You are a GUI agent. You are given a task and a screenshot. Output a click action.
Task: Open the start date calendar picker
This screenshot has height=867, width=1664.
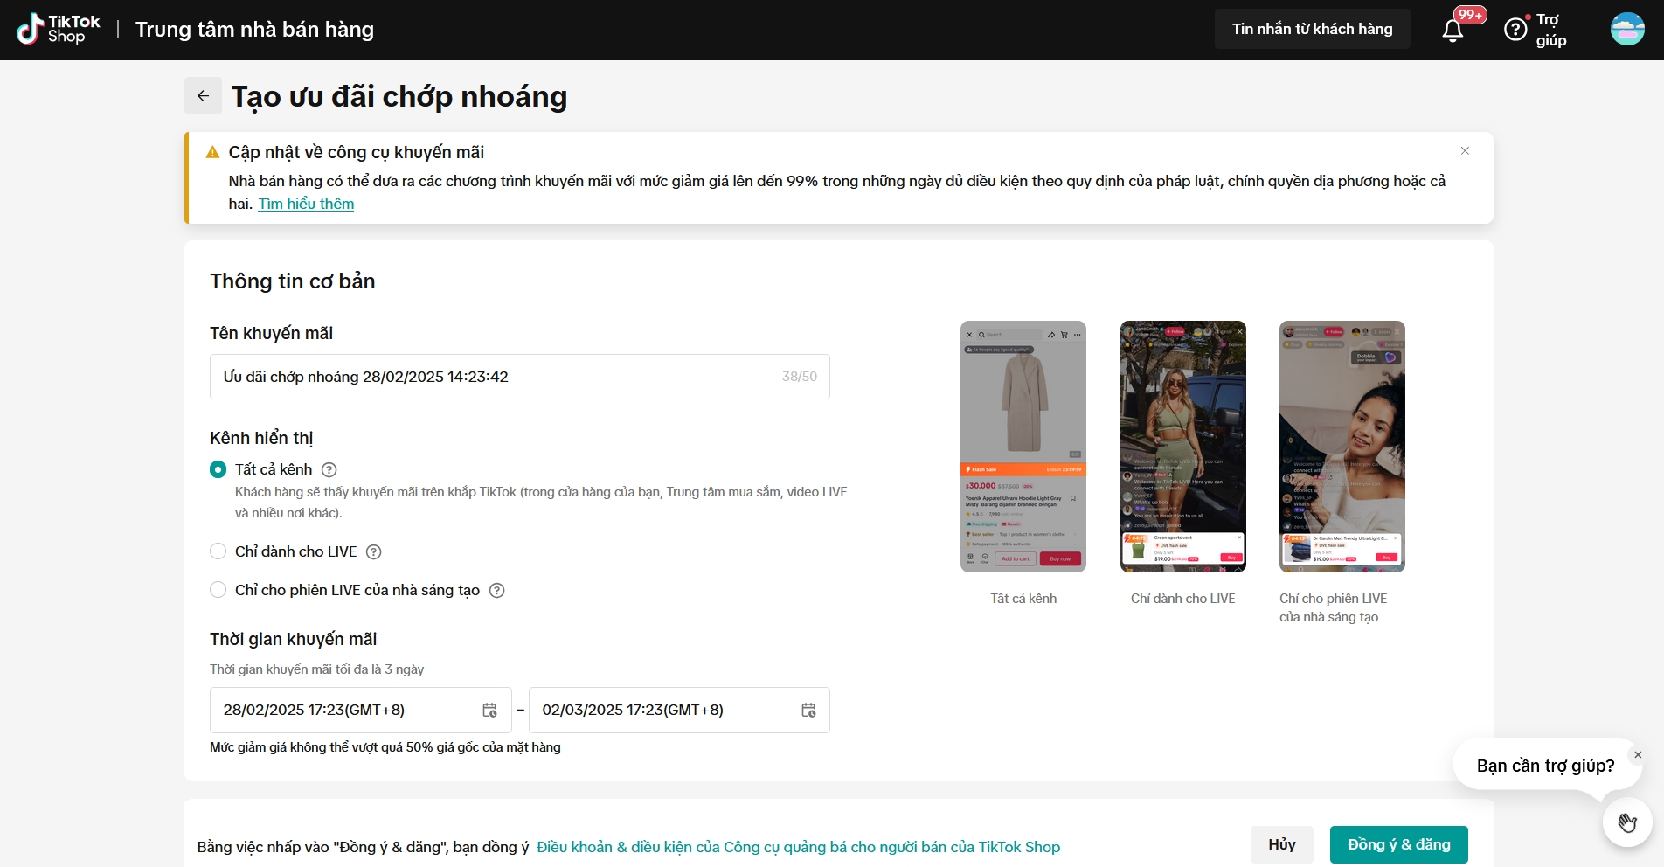coord(489,711)
